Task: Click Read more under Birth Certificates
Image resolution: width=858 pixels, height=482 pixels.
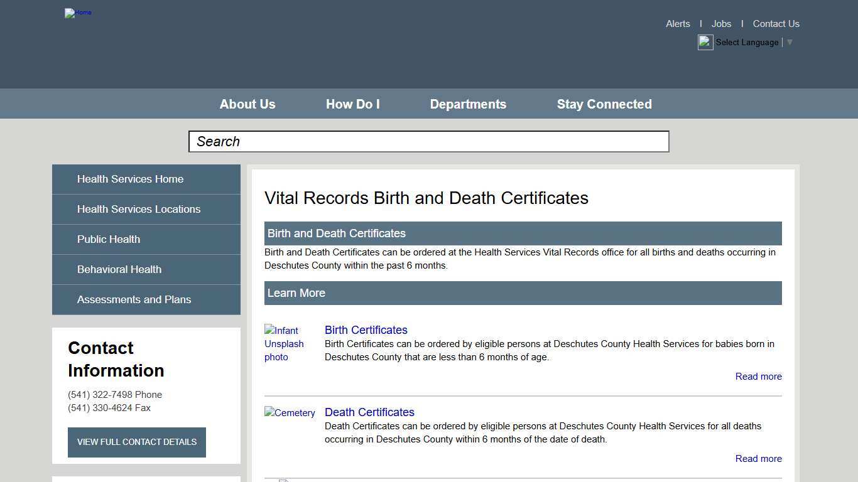Action: 758,376
